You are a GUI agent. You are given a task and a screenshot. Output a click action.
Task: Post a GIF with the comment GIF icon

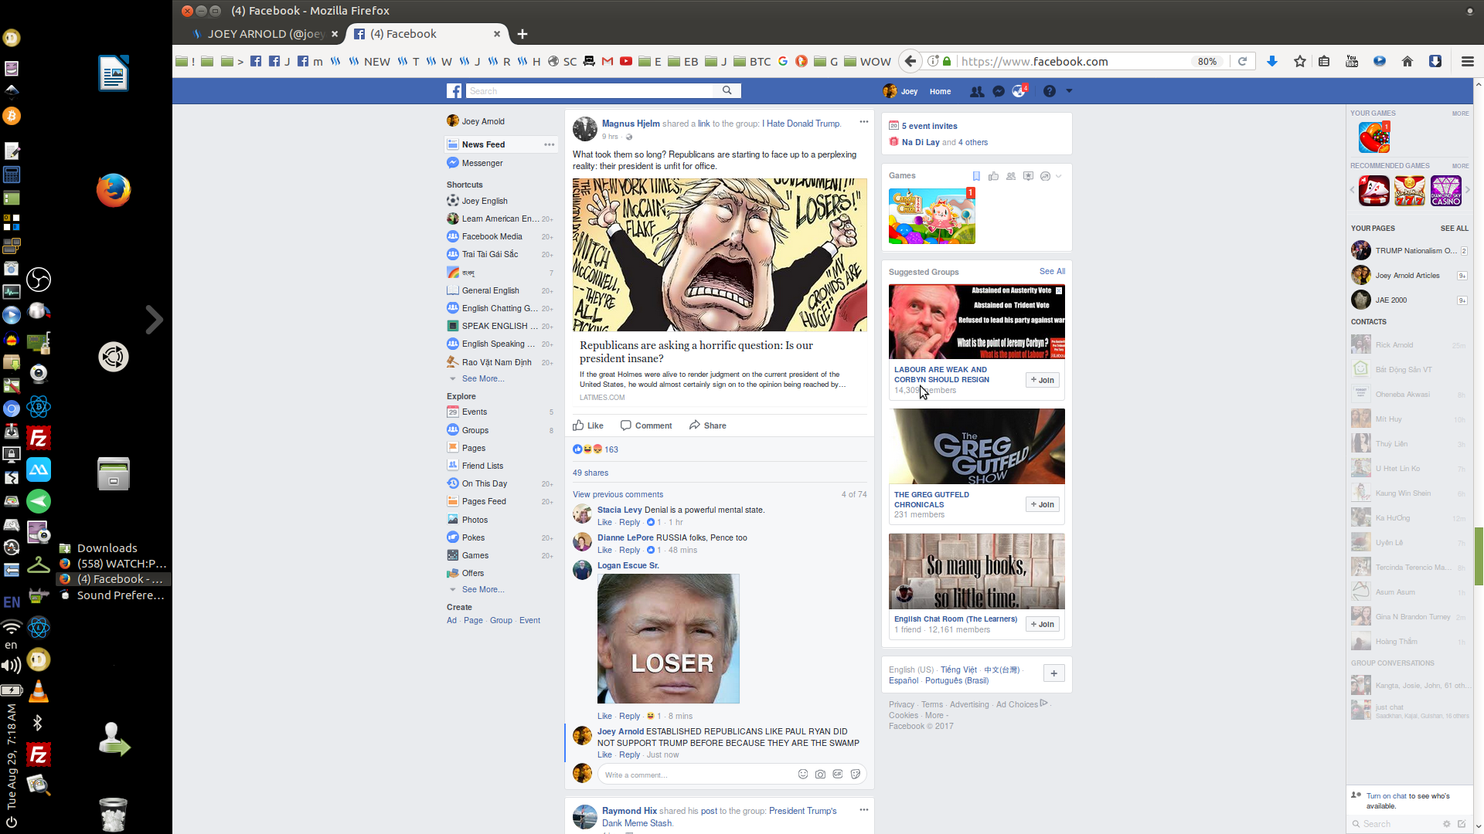pos(837,774)
